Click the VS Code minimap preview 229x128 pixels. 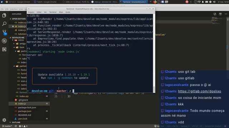(217, 20)
